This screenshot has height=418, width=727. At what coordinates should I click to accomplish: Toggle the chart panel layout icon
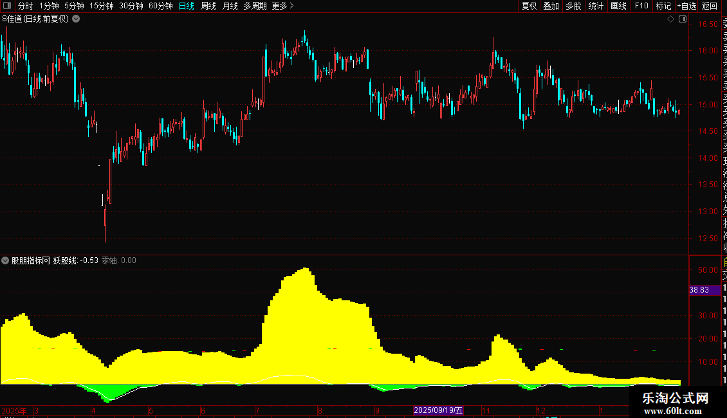coord(683,19)
